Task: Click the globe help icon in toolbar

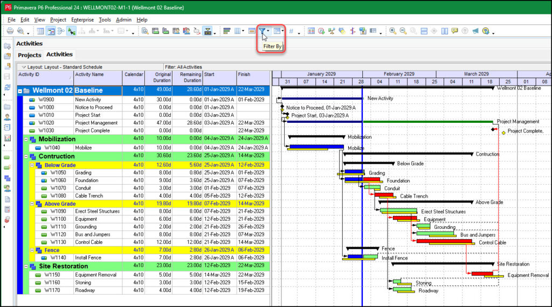Action: tap(486, 31)
